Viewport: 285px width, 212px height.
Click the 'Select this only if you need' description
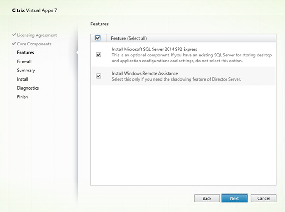point(176,79)
